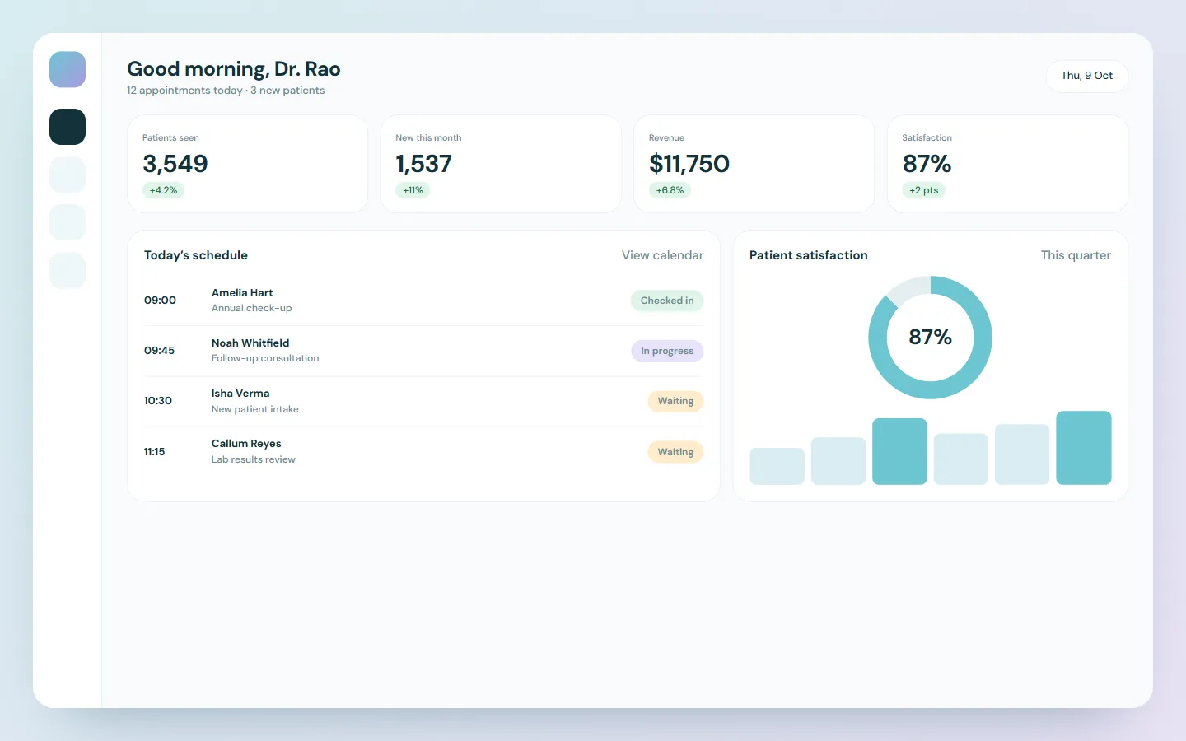Select Callum Reyes appointment name
The height and width of the screenshot is (741, 1186).
point(246,444)
